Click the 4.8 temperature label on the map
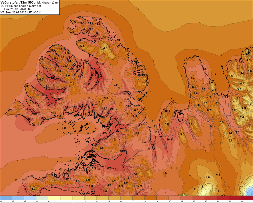This screenshot has height=203, width=253. pyautogui.click(x=105, y=48)
